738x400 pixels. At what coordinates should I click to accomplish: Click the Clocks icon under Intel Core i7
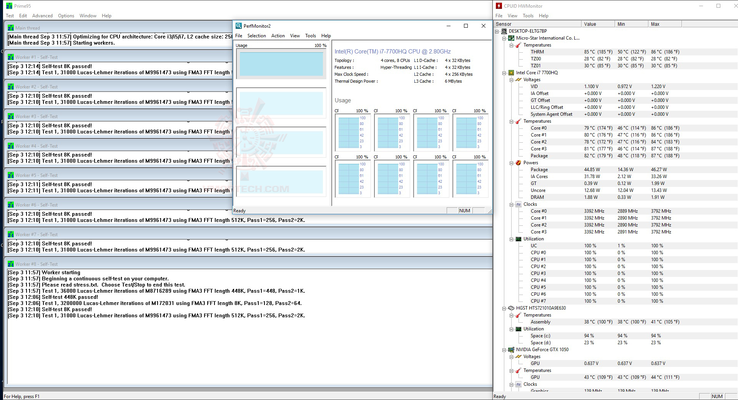(x=518, y=204)
